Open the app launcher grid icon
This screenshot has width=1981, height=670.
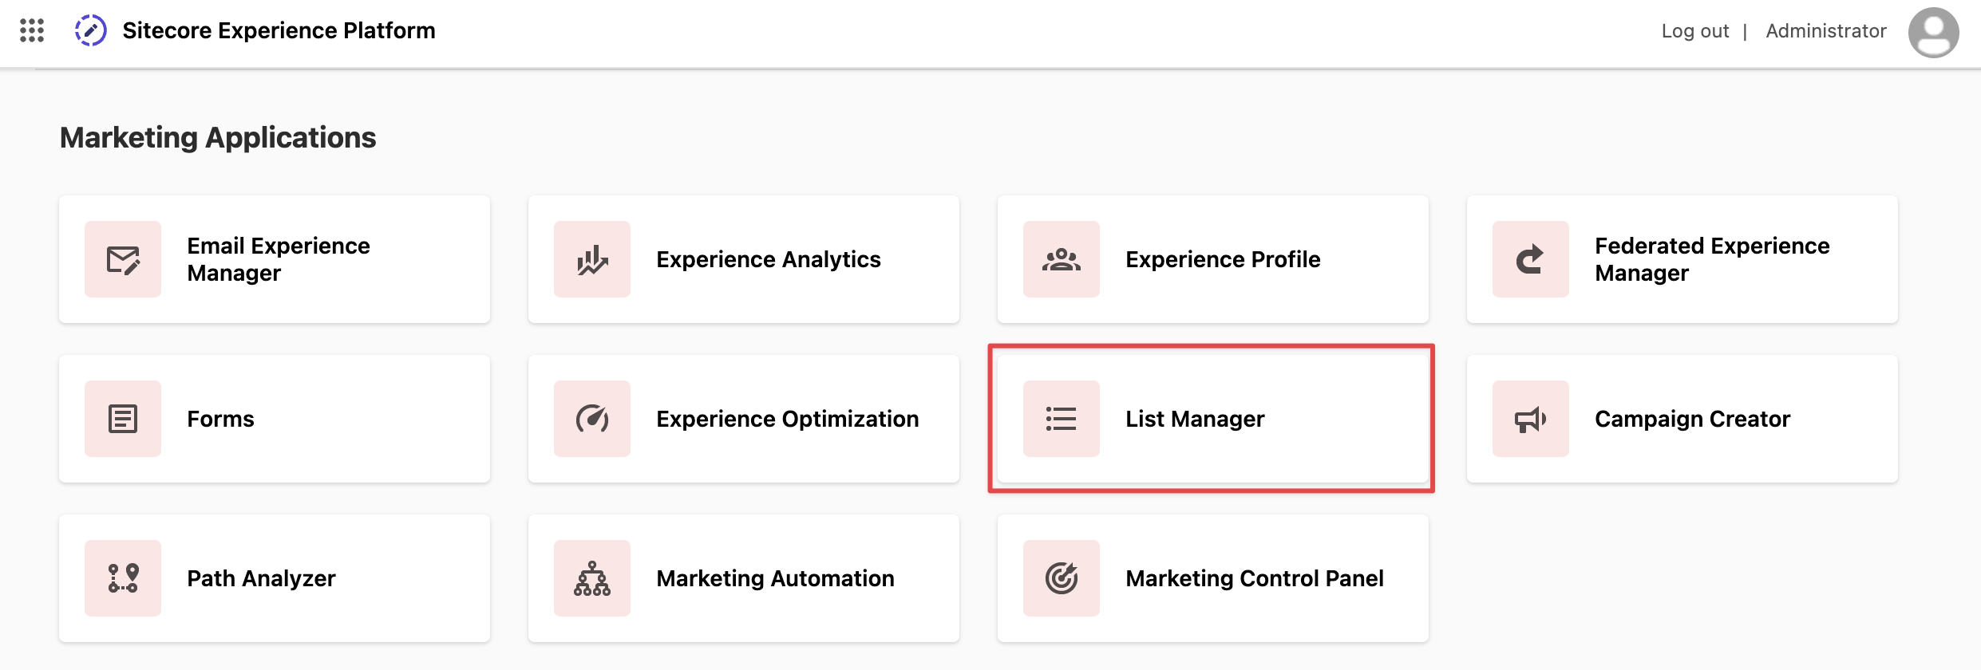pyautogui.click(x=32, y=30)
